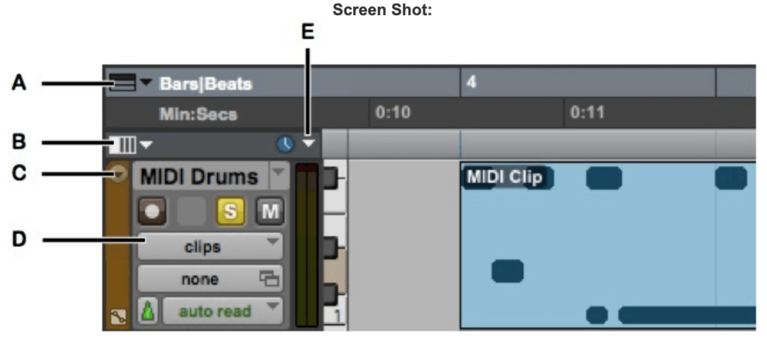
Task: Select the Min:Secs ruler label
Action: pos(198,114)
